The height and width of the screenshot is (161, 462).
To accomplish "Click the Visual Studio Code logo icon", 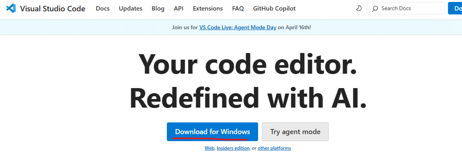I will (x=11, y=9).
